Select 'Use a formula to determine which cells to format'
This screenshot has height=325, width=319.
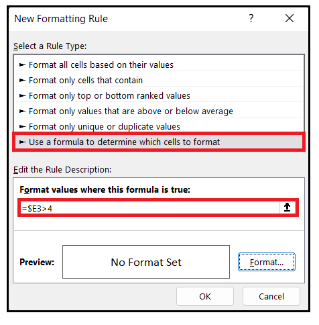(159, 142)
